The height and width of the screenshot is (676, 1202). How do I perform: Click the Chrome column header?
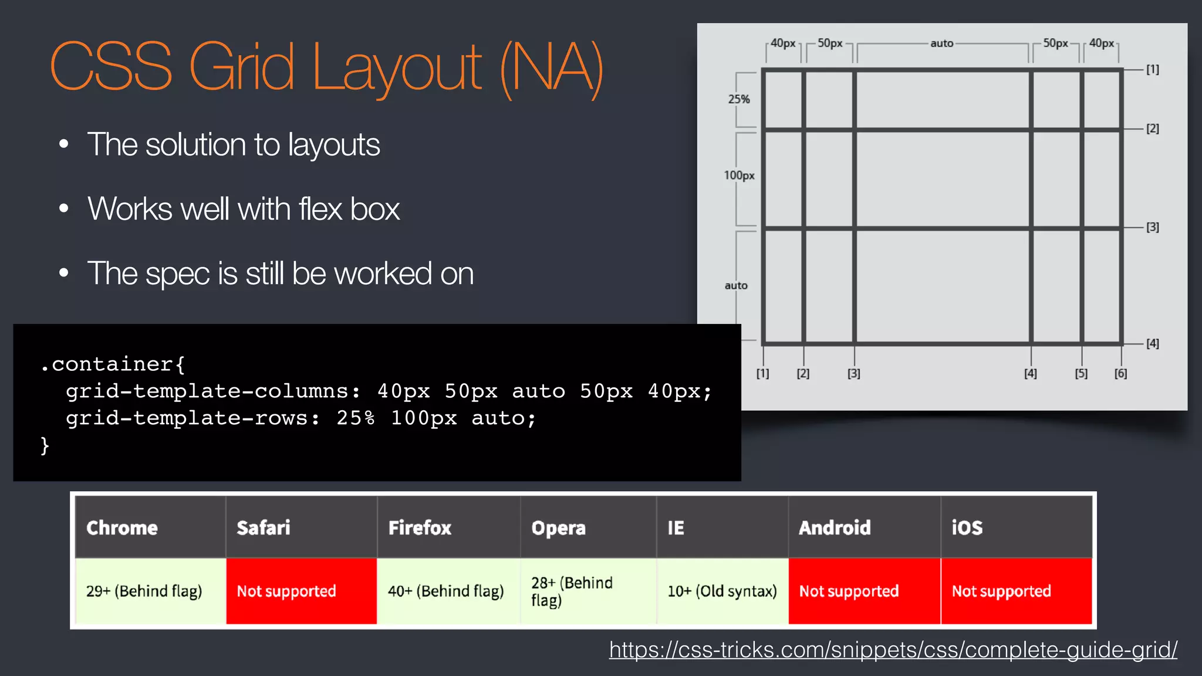click(122, 528)
